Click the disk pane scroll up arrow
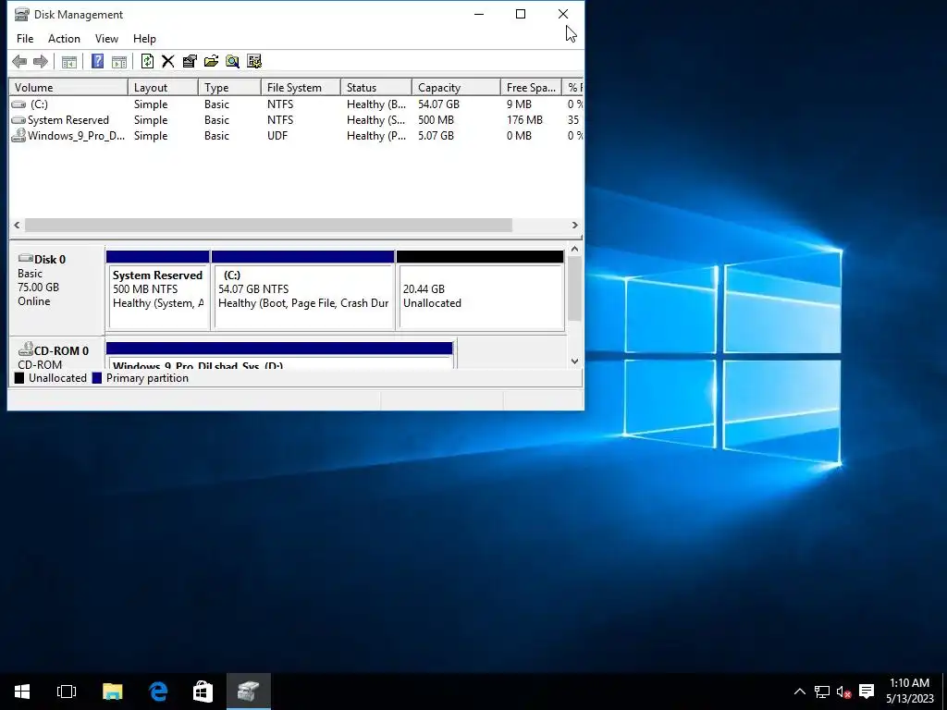 [574, 249]
